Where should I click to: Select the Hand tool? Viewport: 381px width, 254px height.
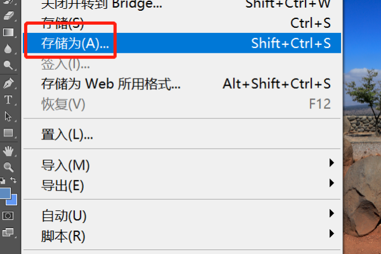(x=8, y=151)
